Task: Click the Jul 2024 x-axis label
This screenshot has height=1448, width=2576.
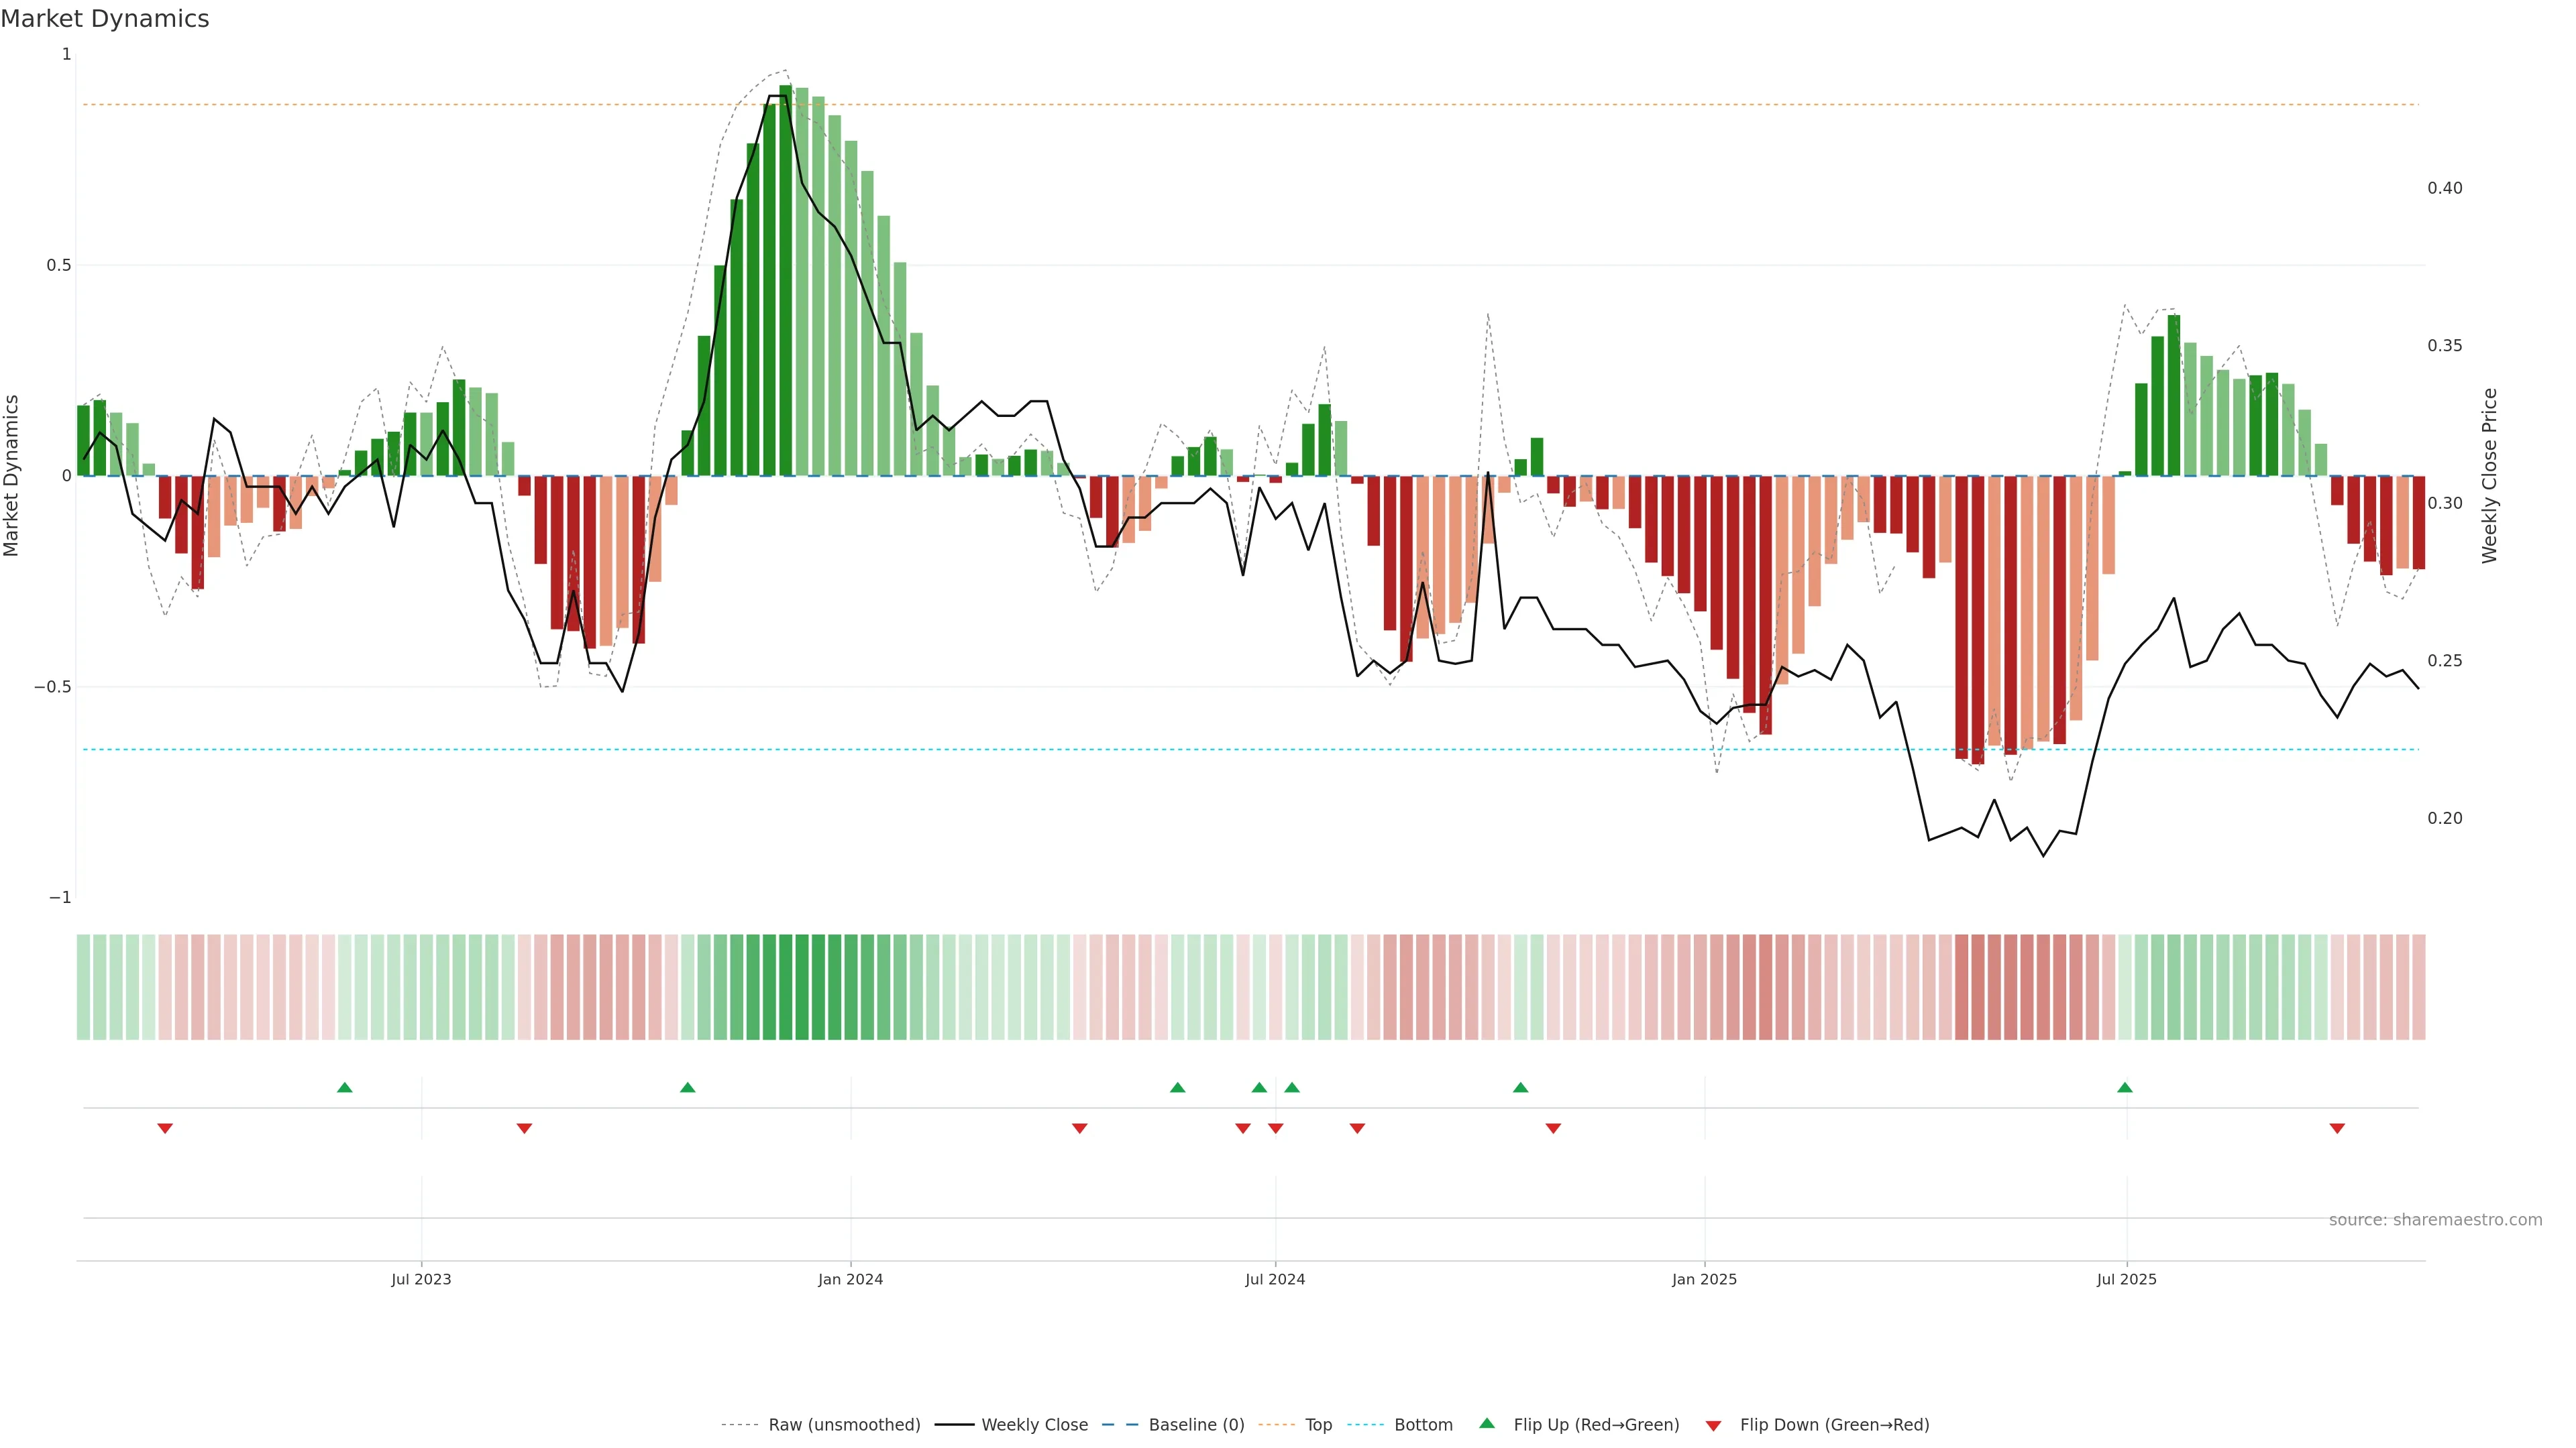Action: (x=1275, y=1279)
